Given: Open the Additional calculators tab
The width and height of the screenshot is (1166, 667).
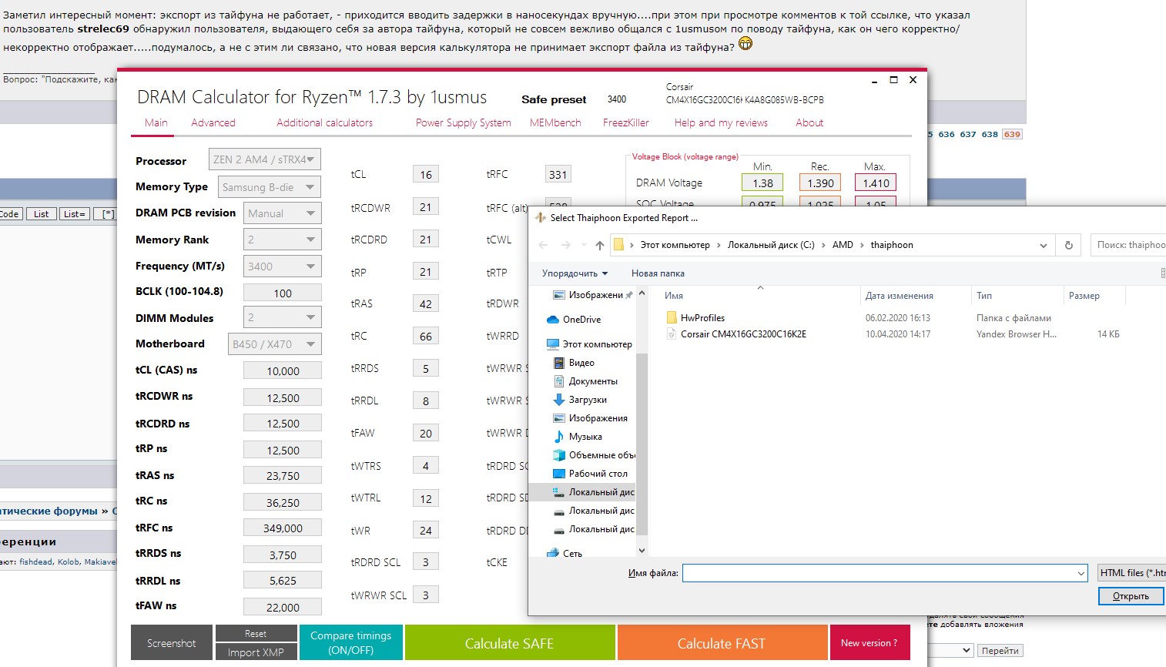Looking at the screenshot, I should click(x=325, y=122).
